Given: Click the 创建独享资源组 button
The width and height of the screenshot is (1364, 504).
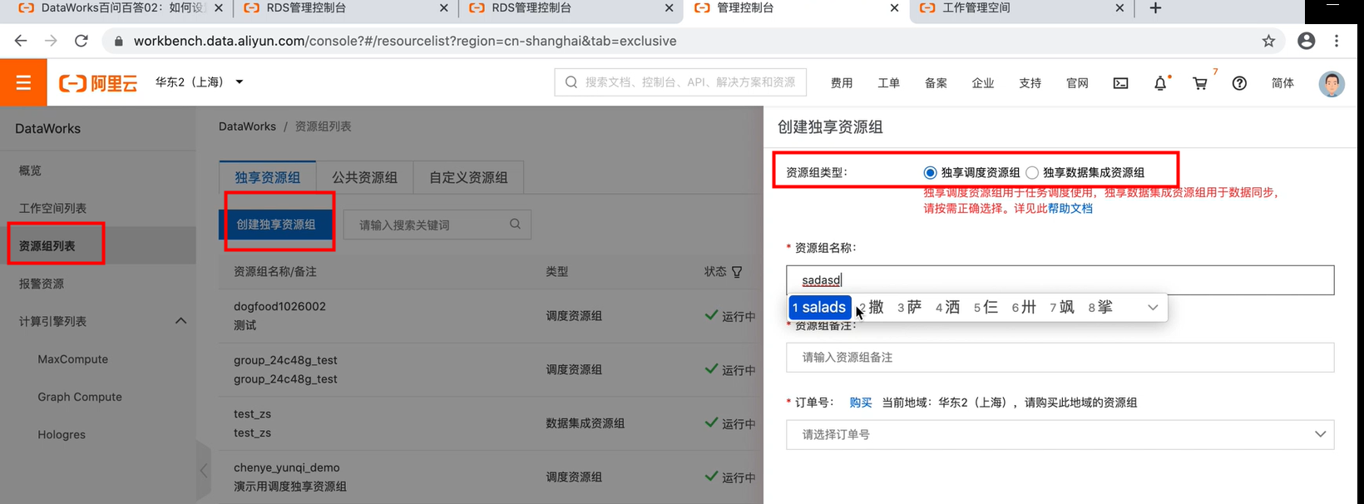Looking at the screenshot, I should pos(275,225).
